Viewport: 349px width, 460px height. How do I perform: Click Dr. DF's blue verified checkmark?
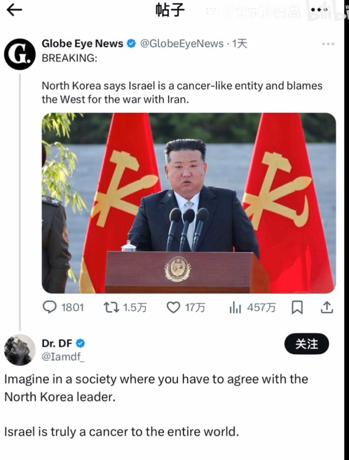coord(81,343)
